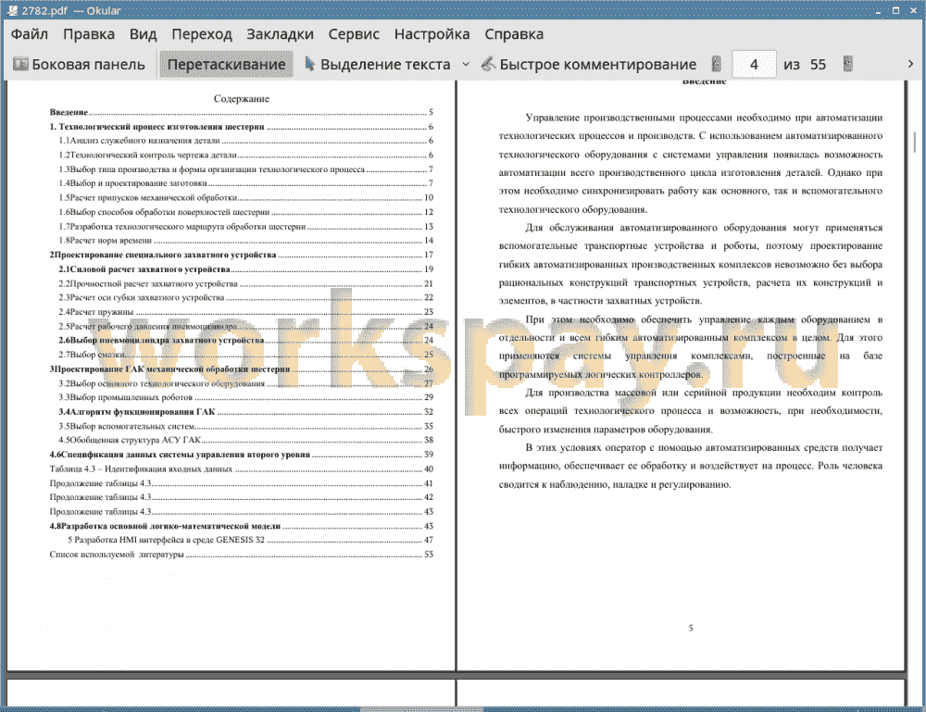Open the dropdown arrow beside Выделение текста

point(466,65)
